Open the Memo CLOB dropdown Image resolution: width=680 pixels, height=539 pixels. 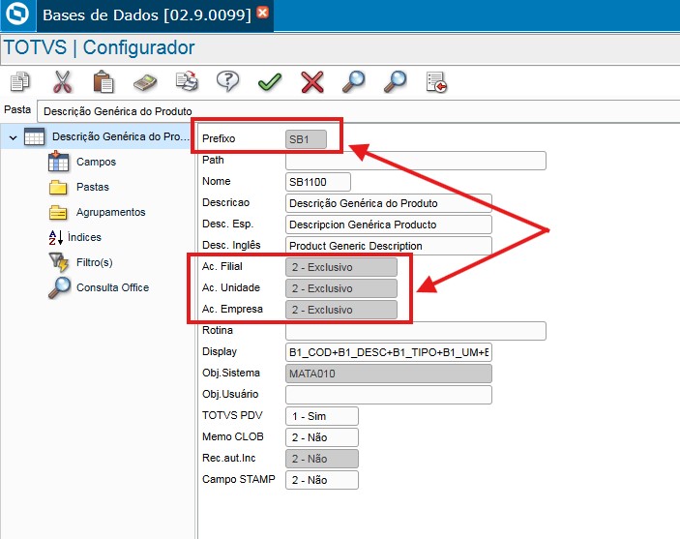pos(322,437)
